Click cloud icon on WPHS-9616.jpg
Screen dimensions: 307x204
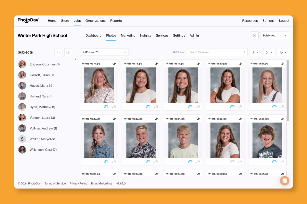[114, 107]
